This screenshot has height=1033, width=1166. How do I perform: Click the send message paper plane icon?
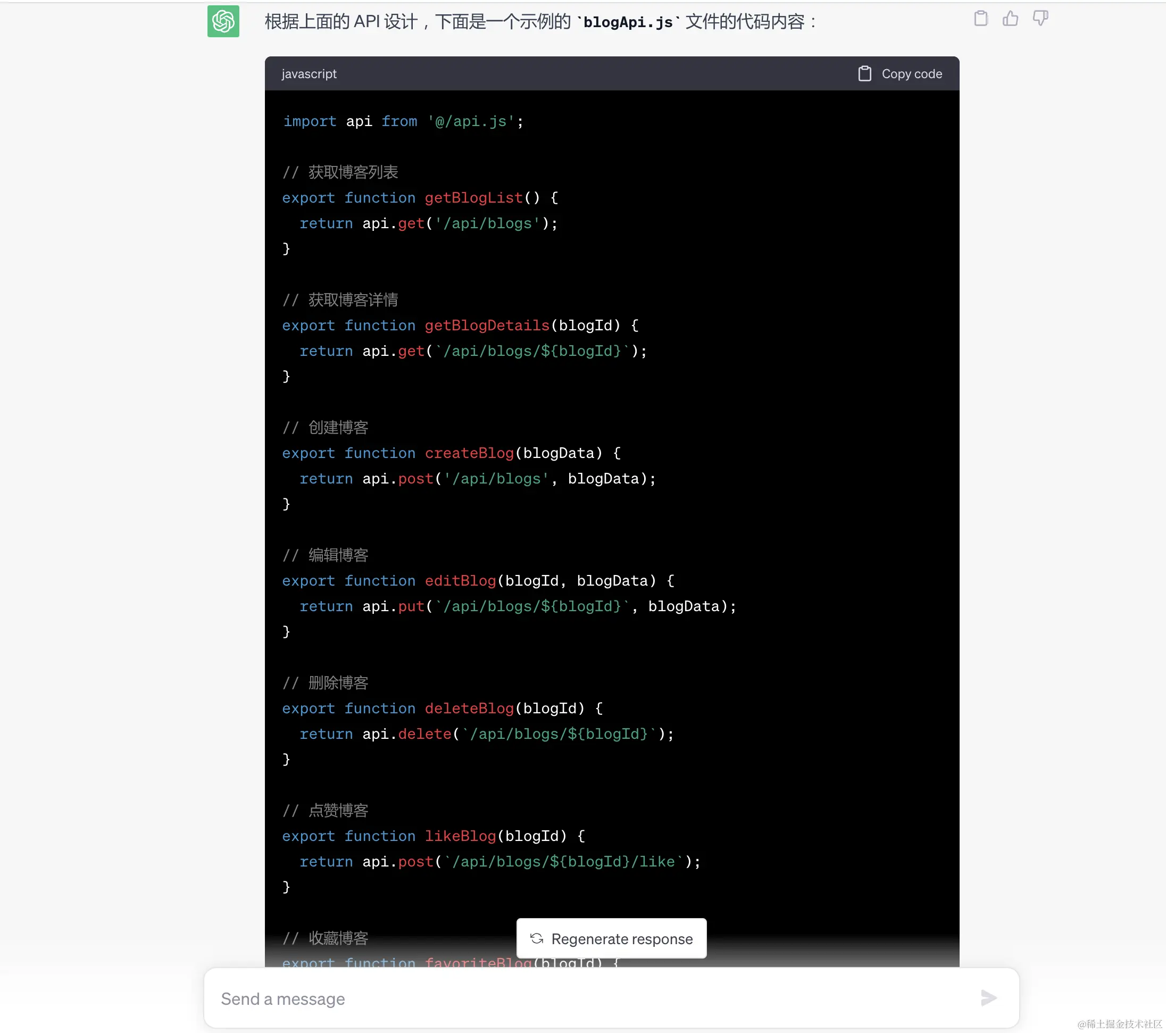coord(988,998)
